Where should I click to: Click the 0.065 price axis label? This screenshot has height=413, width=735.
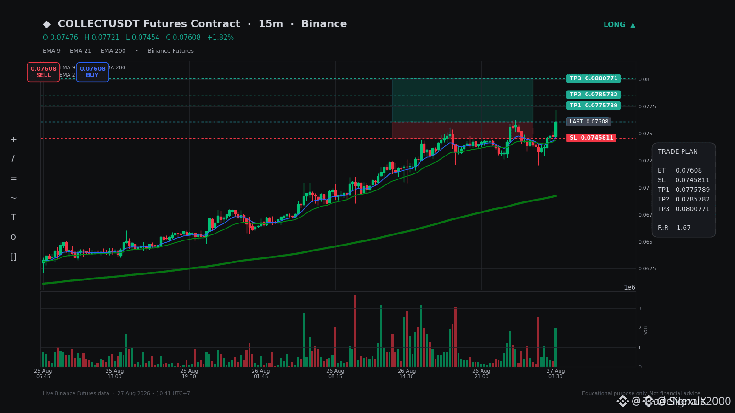click(x=645, y=242)
